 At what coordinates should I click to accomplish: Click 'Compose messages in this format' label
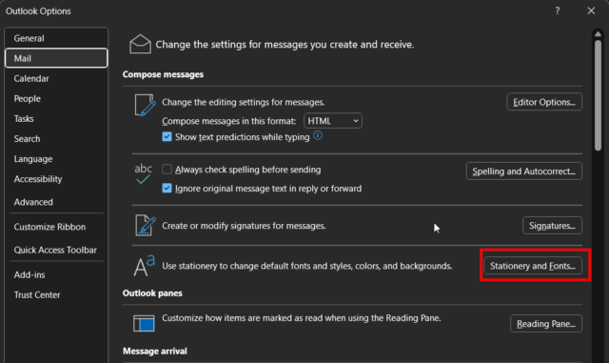(x=228, y=121)
